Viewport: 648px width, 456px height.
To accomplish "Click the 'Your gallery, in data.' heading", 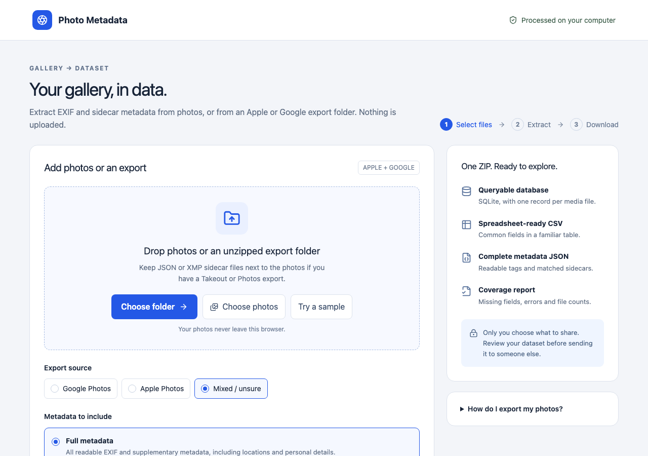I will pos(98,90).
